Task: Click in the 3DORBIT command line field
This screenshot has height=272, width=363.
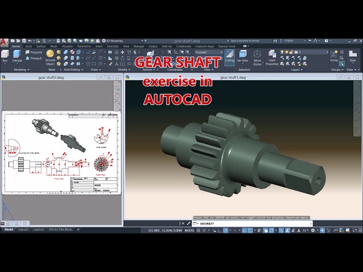Action: click(252, 224)
